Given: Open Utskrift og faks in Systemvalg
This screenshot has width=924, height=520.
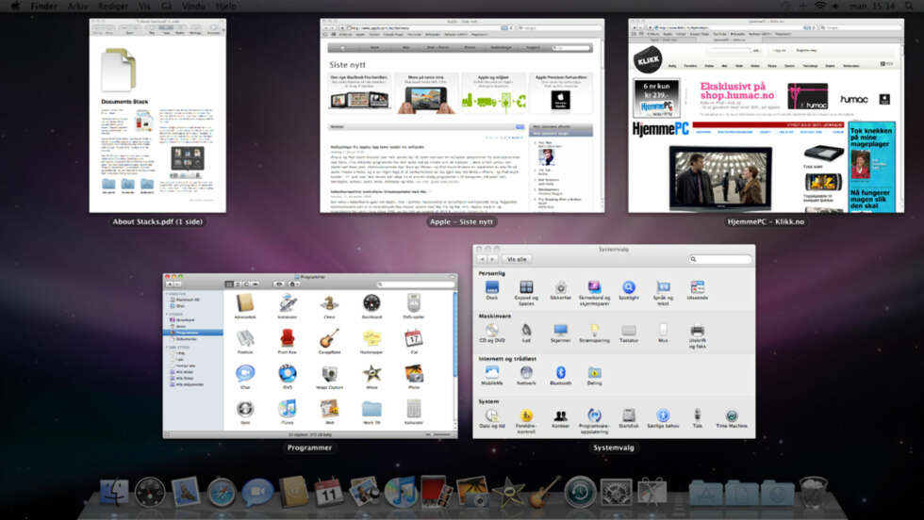Looking at the screenshot, I should 697,335.
